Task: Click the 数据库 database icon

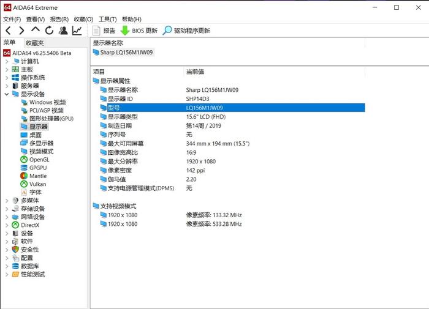Action: coord(15,266)
